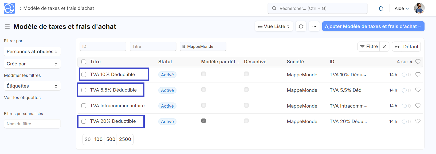The width and height of the screenshot is (436, 154).
Task: Click the Titre filter field
Action: pyautogui.click(x=153, y=46)
